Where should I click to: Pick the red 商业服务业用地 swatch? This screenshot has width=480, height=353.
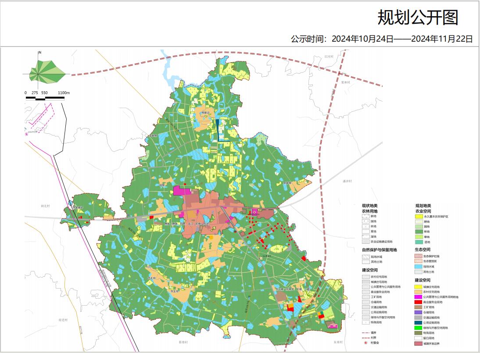tap(419, 302)
